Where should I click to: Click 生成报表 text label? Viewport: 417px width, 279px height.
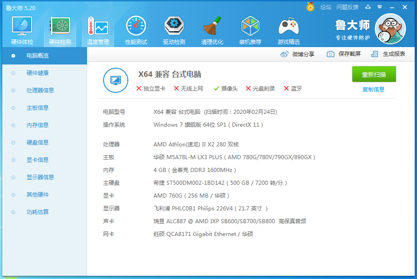click(x=394, y=54)
